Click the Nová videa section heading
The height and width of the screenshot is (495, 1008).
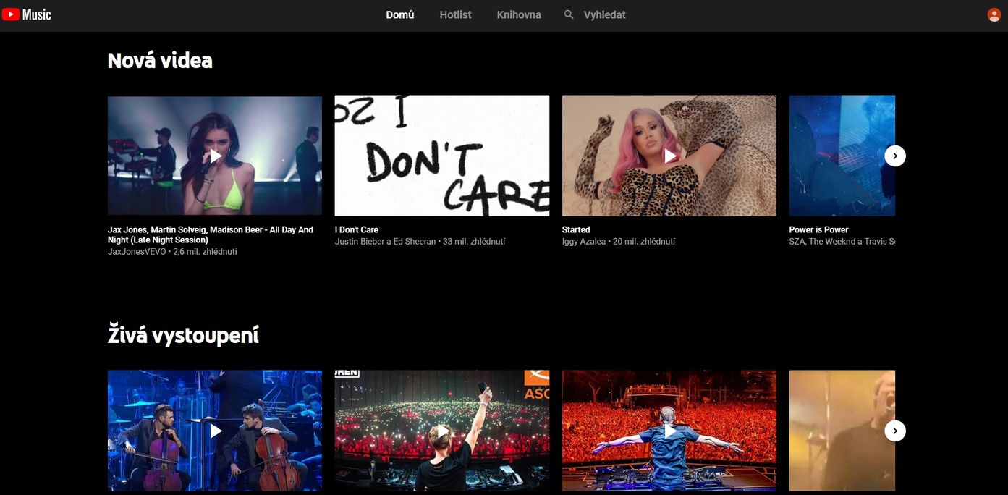(x=160, y=60)
